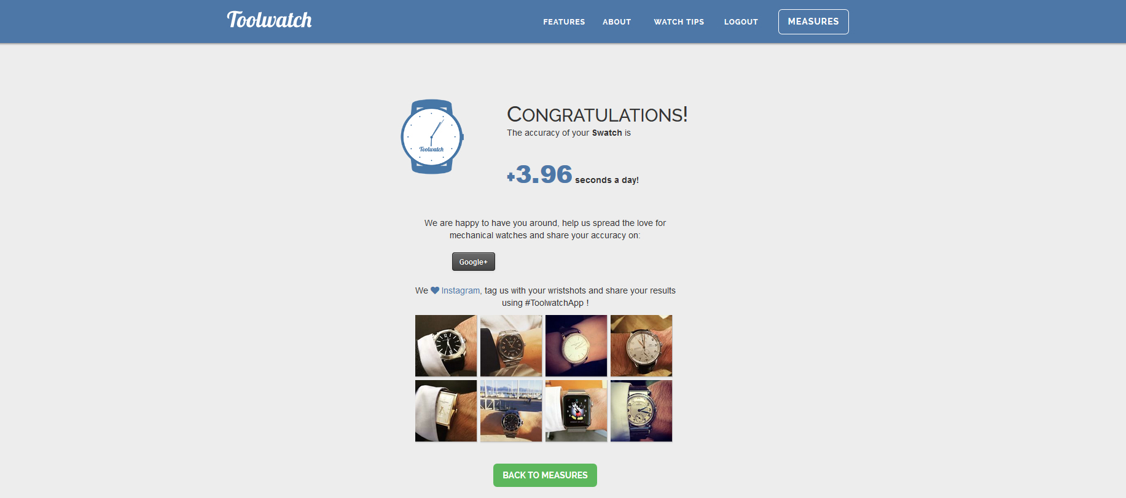This screenshot has height=498, width=1126.
Task: Click the heart icon before Instagram
Action: [435, 290]
